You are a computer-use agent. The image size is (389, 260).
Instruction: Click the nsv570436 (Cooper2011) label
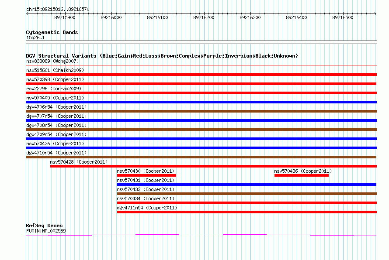click(303, 171)
